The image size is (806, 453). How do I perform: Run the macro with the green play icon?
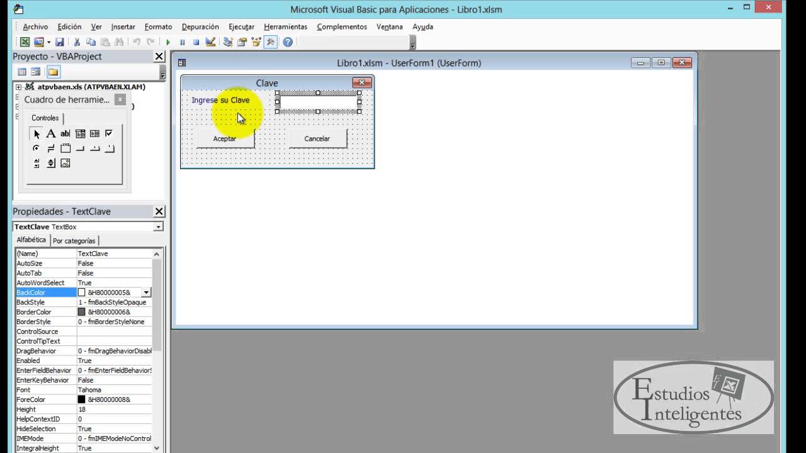pyautogui.click(x=168, y=42)
